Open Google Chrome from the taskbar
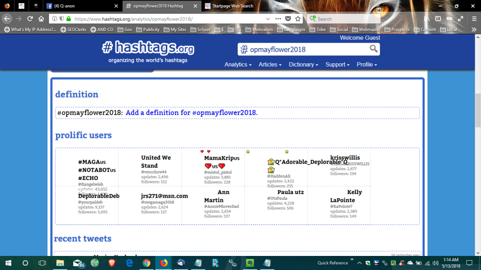 point(146,263)
